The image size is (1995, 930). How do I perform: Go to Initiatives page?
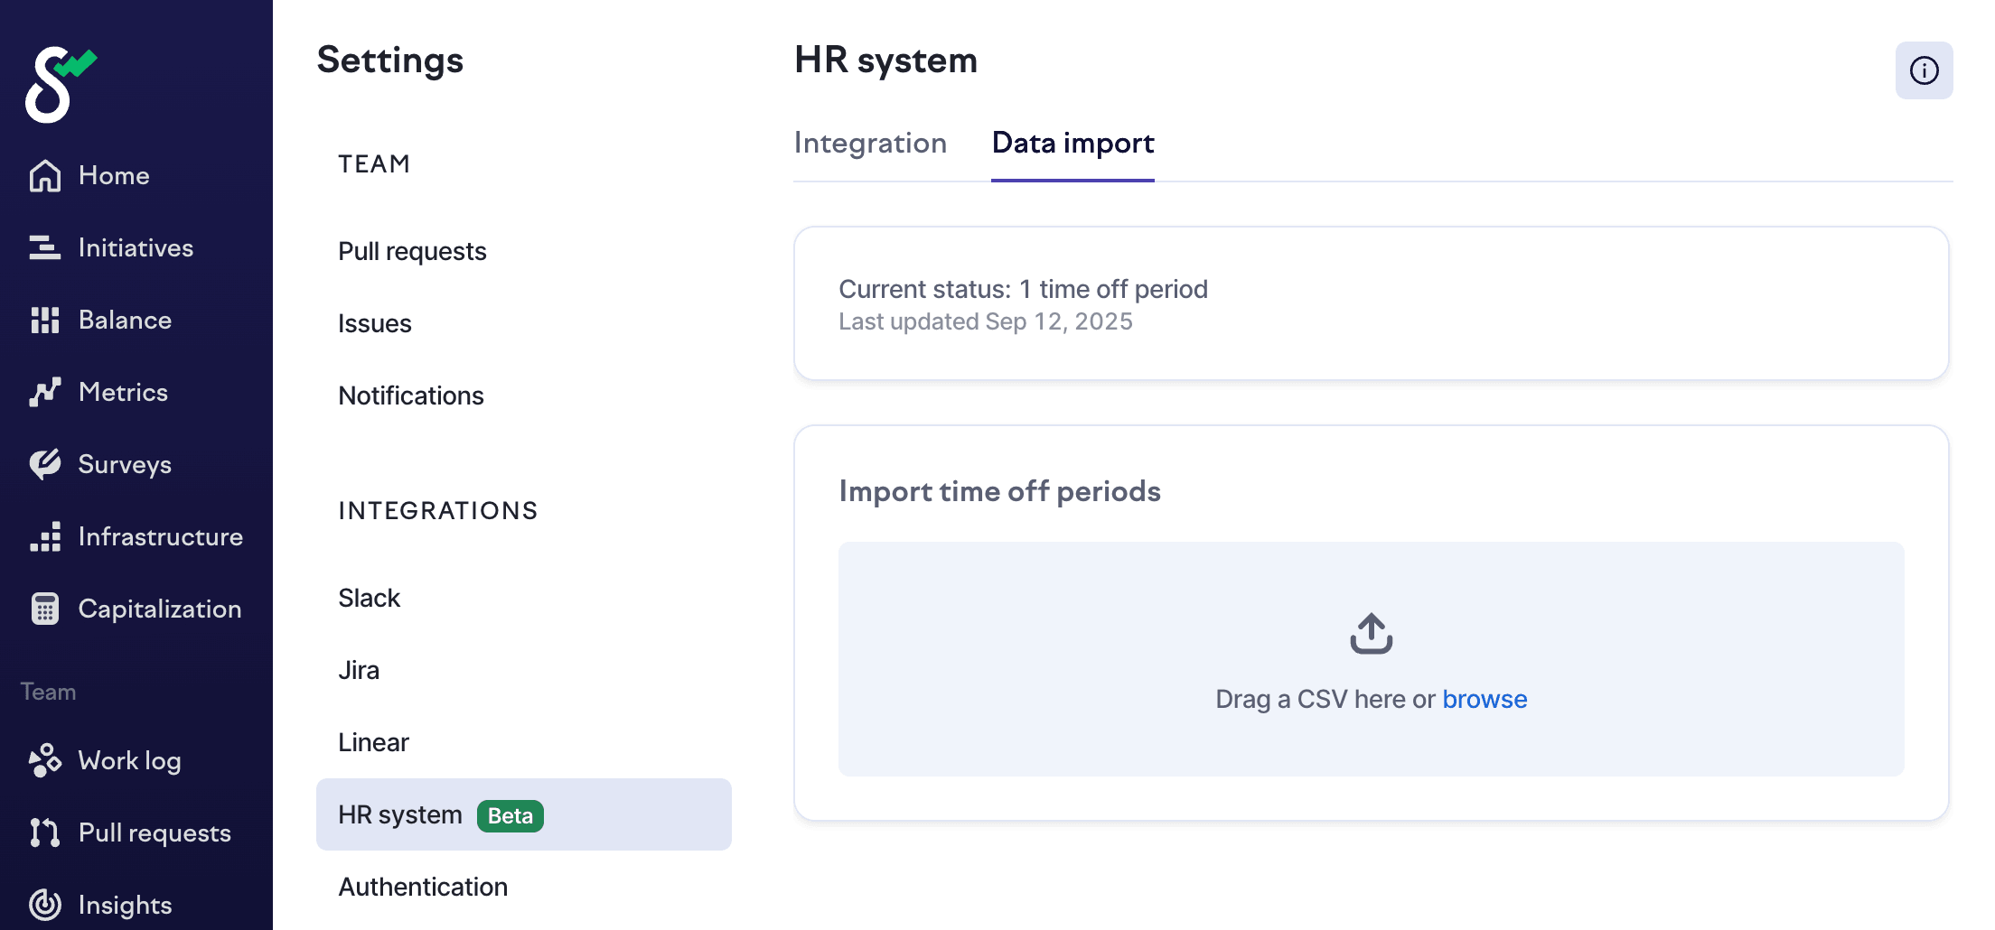(x=136, y=247)
